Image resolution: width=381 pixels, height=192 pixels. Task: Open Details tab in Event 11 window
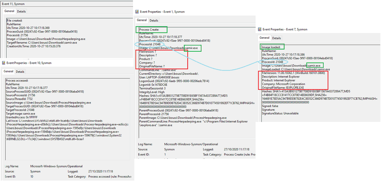(21, 11)
